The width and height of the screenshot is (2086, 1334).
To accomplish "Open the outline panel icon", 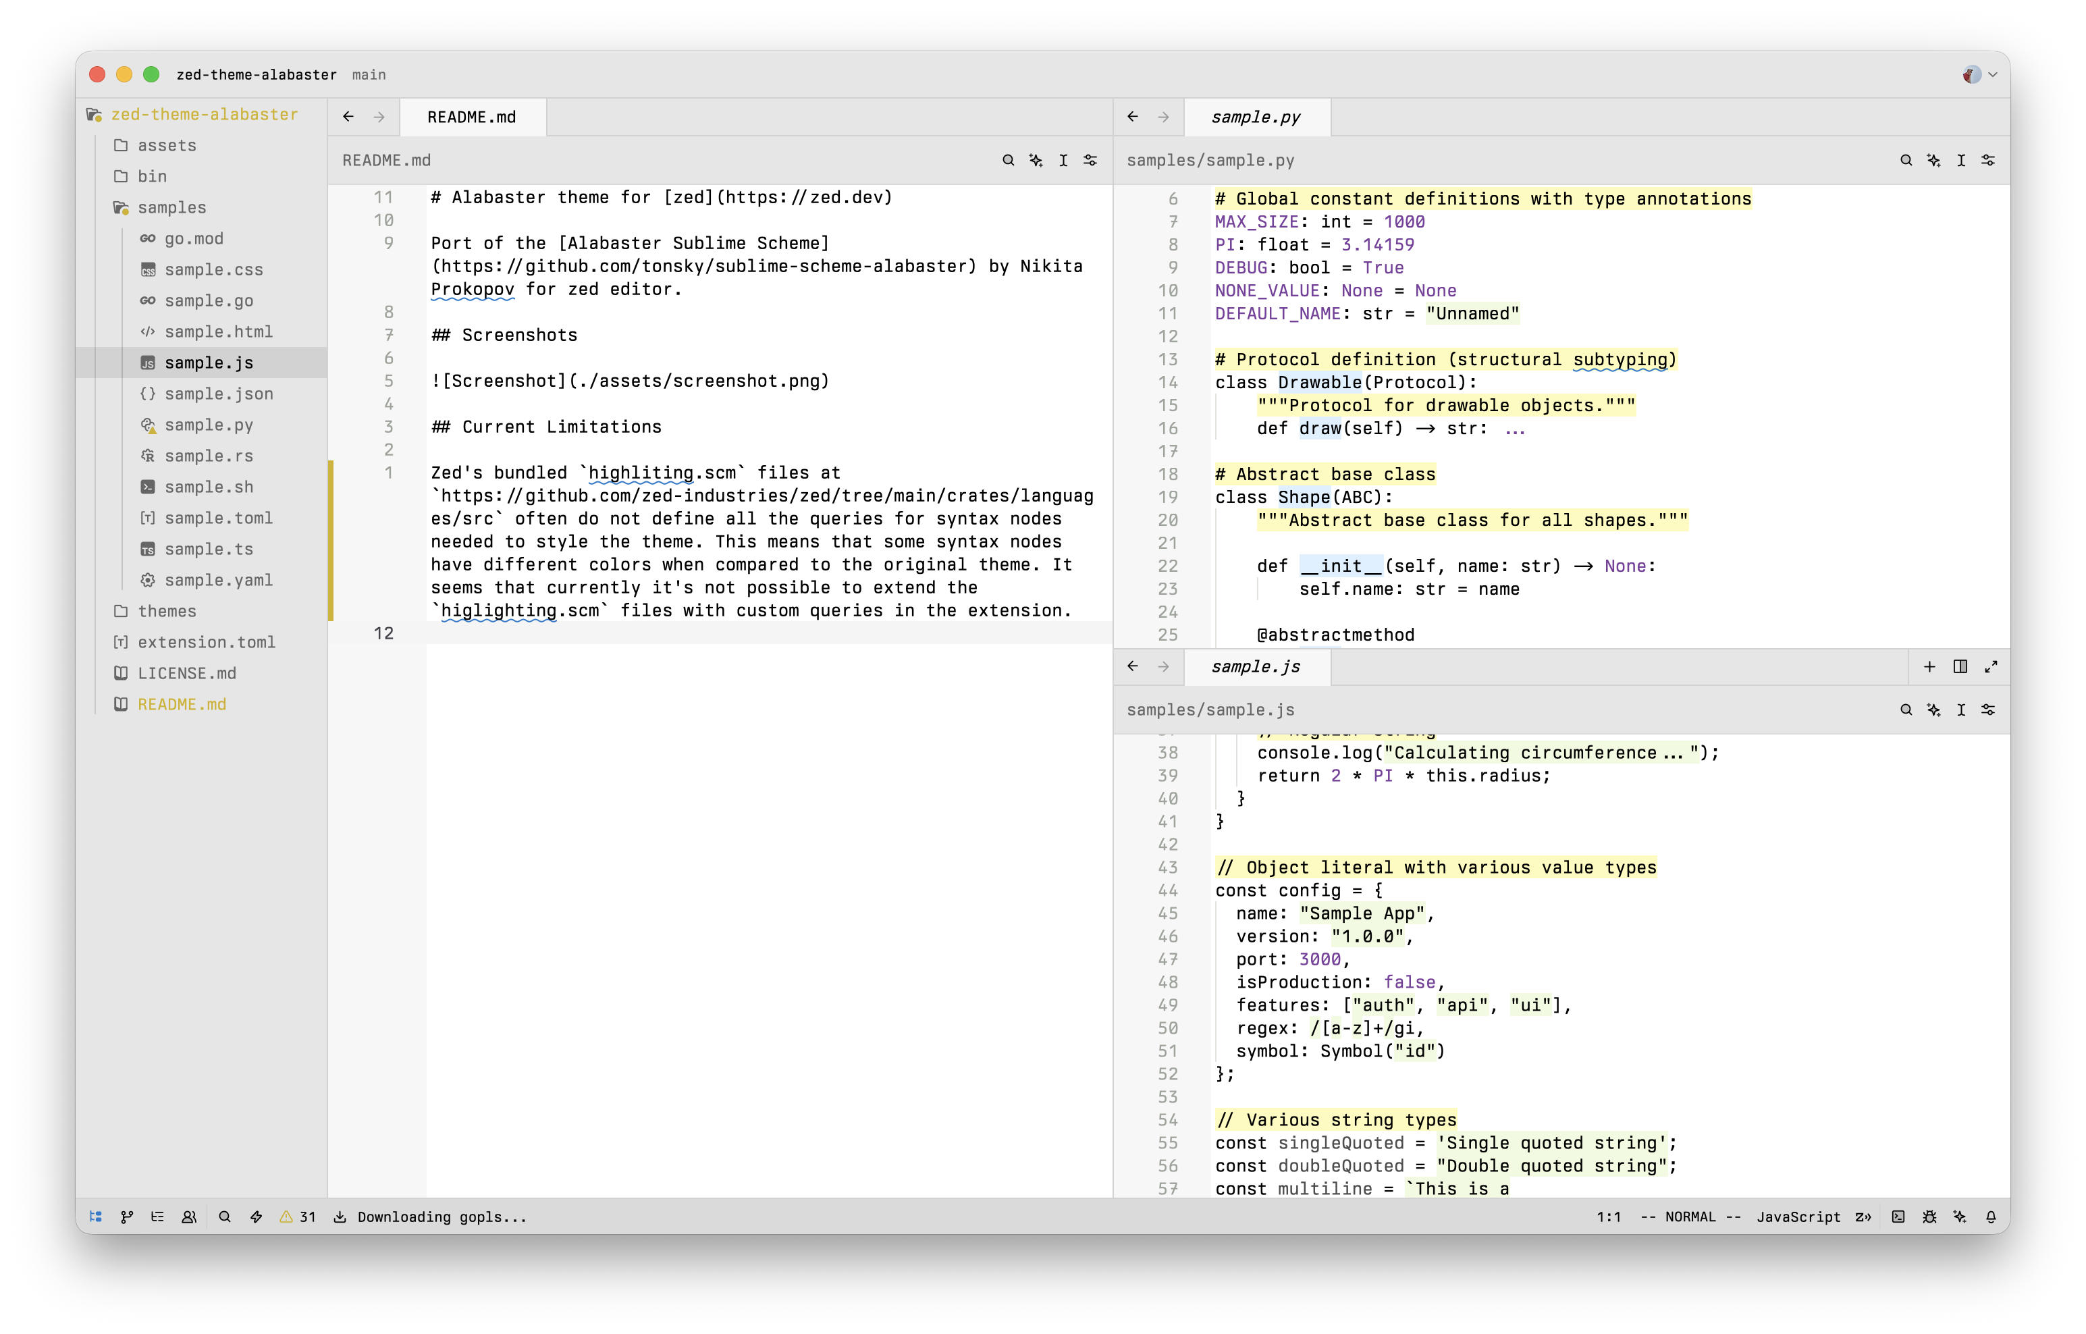I will [158, 1216].
